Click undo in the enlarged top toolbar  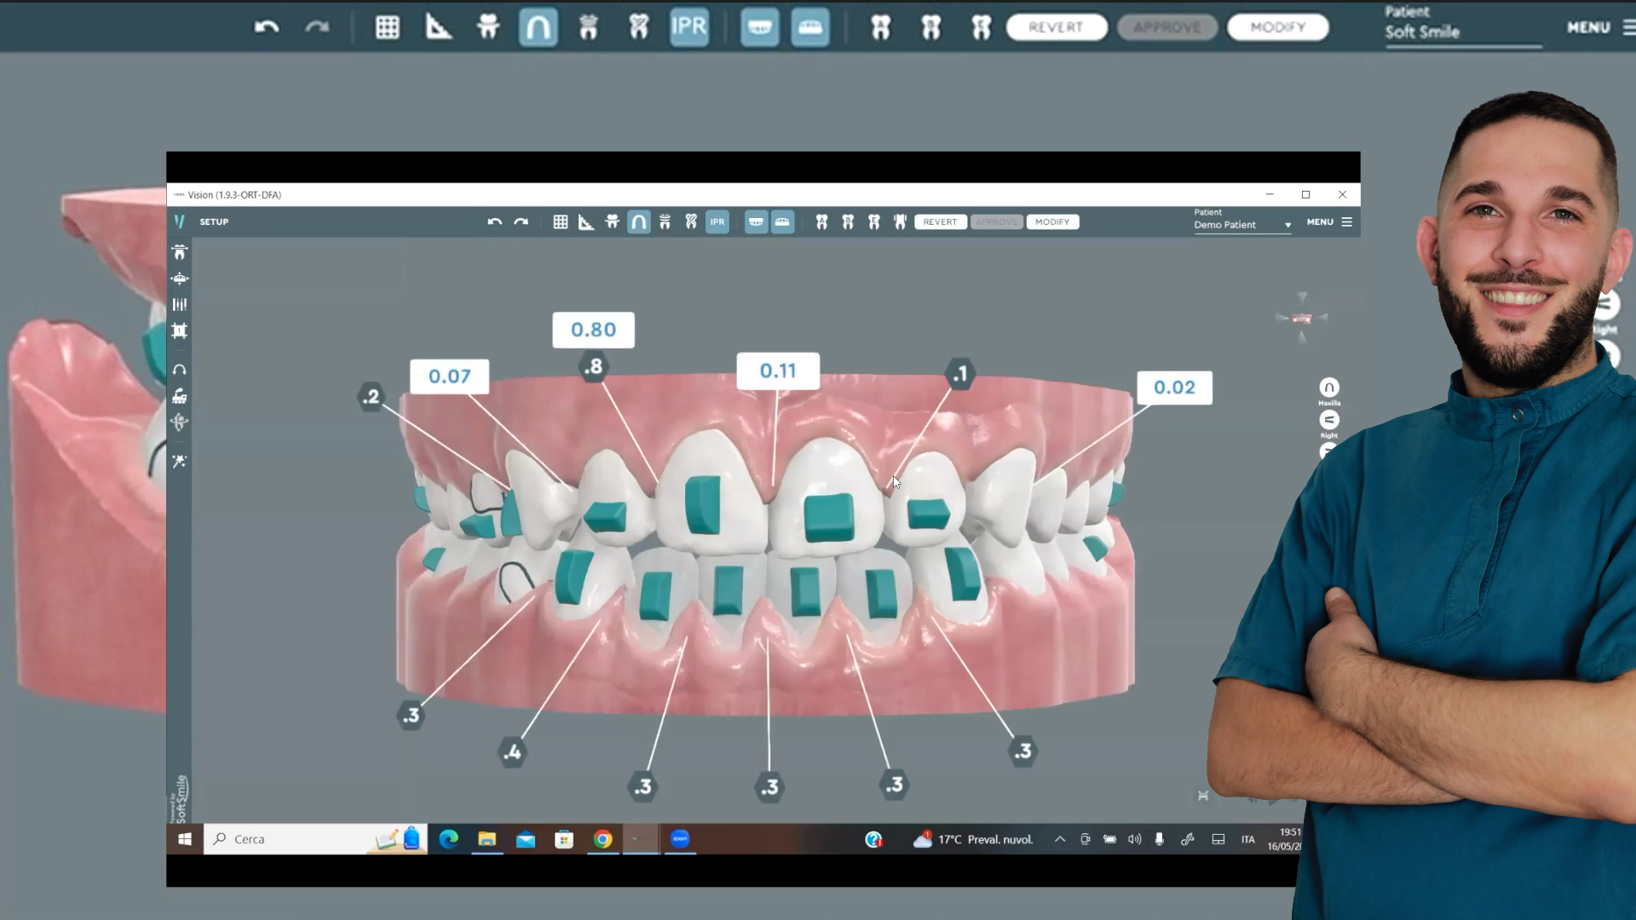click(x=267, y=27)
